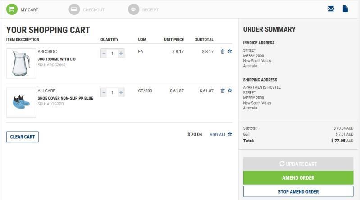Image resolution: width=360 pixels, height=200 pixels.
Task: Increase quantity of the Shoe Cover
Action: click(121, 93)
